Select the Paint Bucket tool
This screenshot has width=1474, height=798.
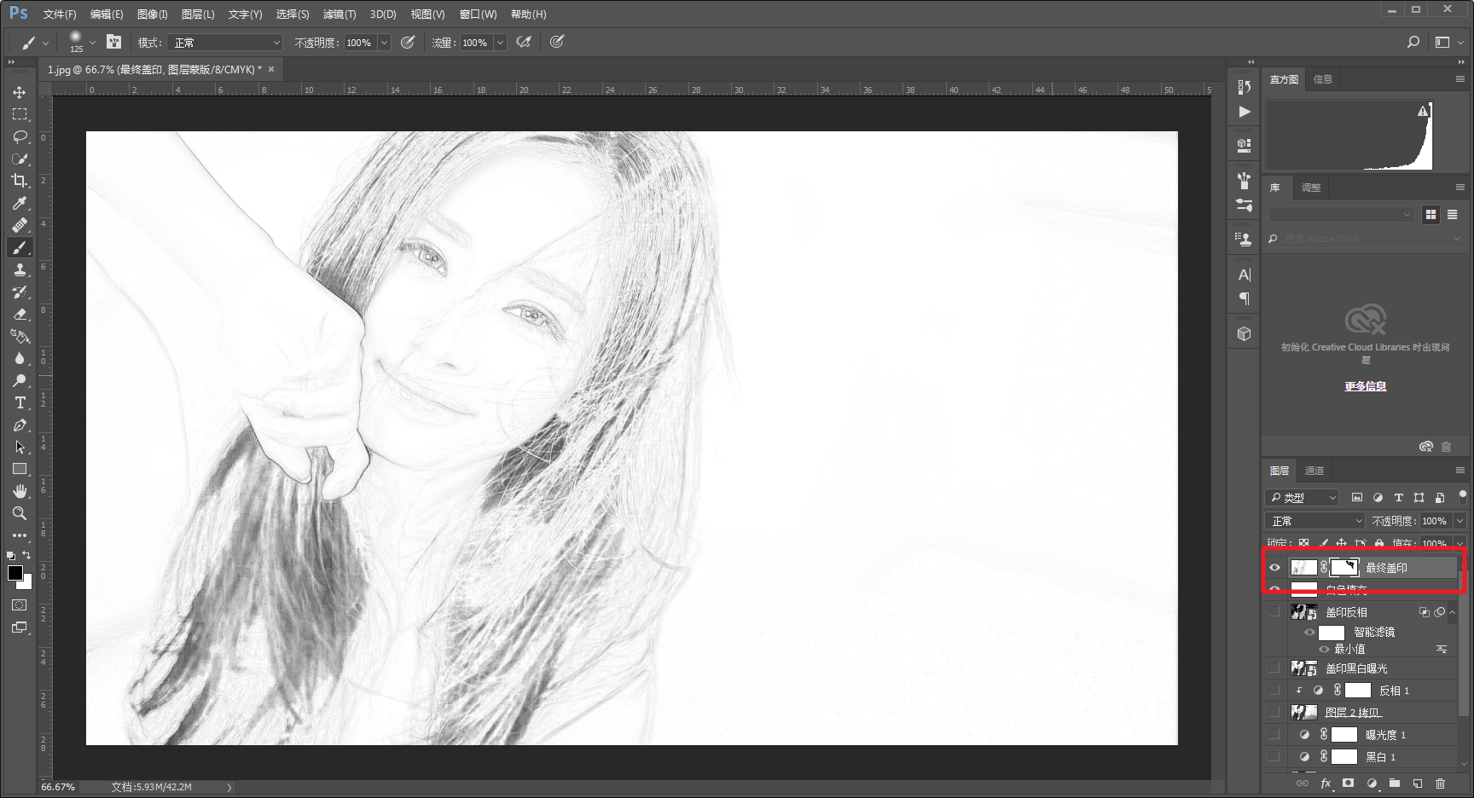(20, 336)
